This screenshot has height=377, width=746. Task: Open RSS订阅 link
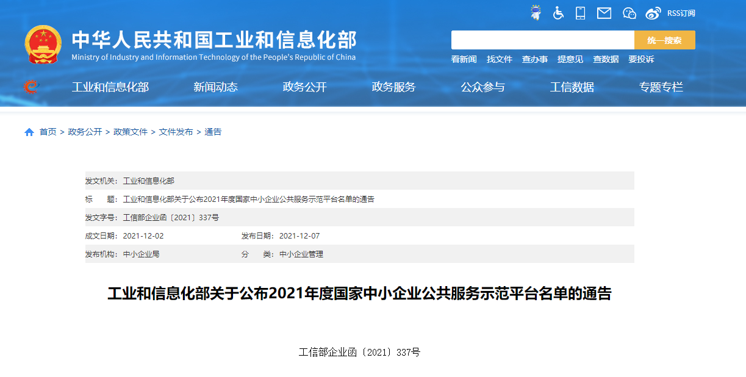click(x=681, y=13)
